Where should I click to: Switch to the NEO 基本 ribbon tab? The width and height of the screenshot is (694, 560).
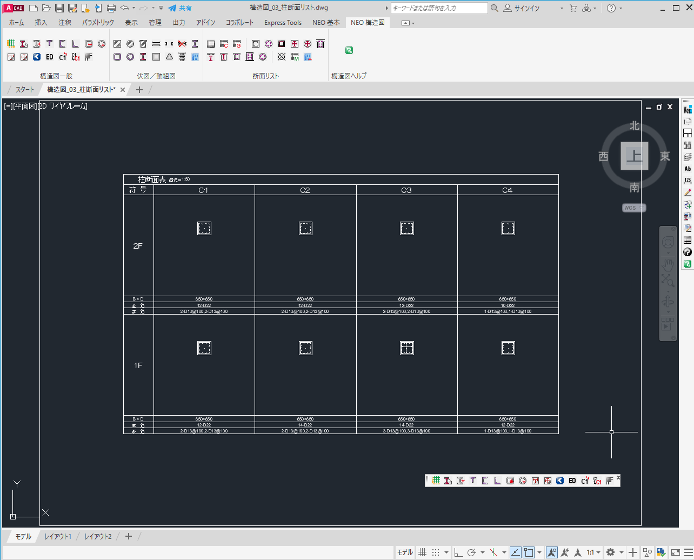[326, 23]
